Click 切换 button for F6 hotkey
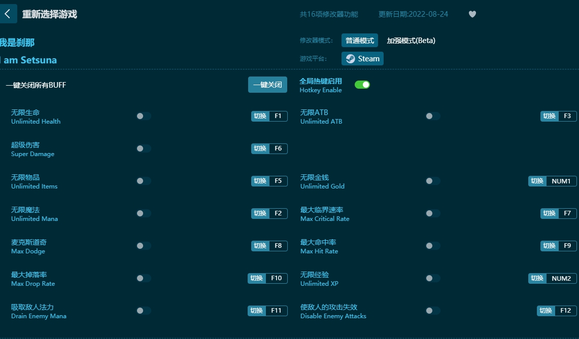The width and height of the screenshot is (579, 339). [260, 148]
